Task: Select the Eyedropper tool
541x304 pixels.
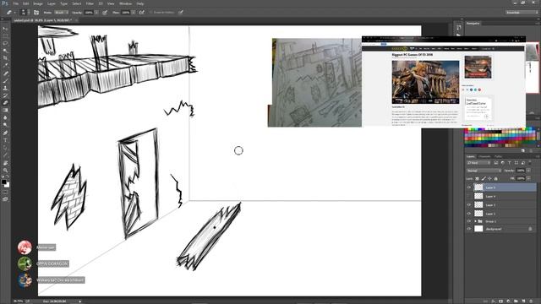Action: [5, 65]
